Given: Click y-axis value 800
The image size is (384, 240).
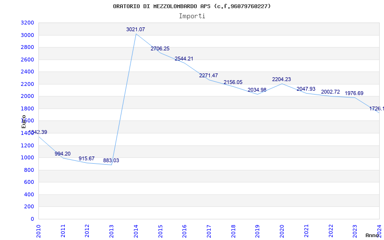Looking at the screenshot, I should [29, 170].
